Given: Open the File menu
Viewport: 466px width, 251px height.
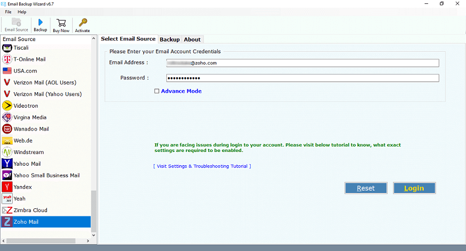Looking at the screenshot, I should click(9, 12).
